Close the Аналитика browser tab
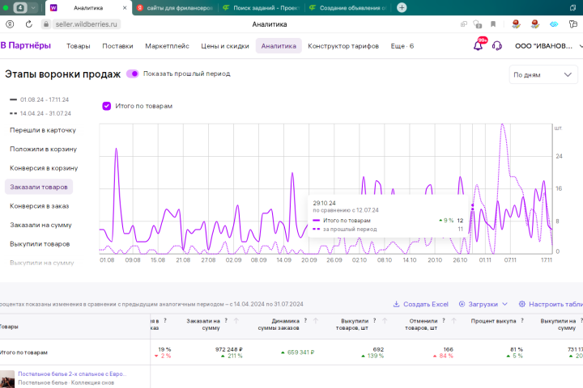Viewport: 583px width, 388px height. (125, 7)
